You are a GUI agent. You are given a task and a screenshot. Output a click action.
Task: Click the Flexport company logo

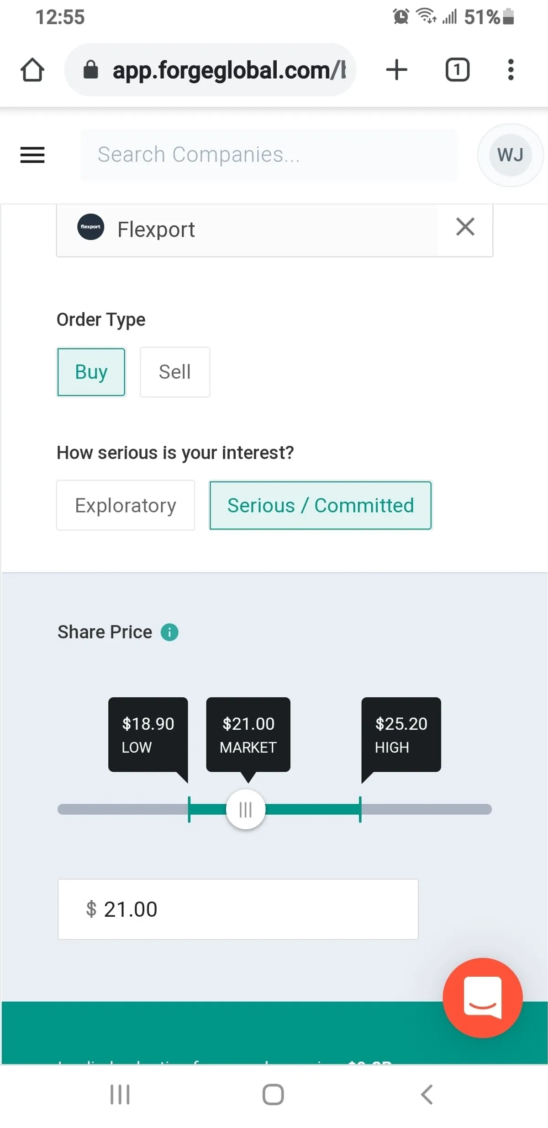tap(91, 227)
